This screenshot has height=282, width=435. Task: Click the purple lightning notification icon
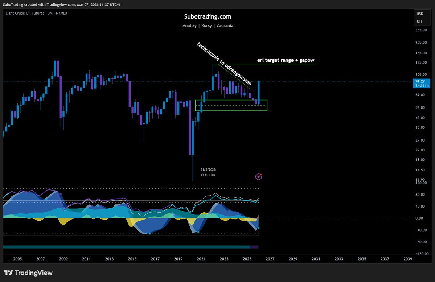pyautogui.click(x=259, y=176)
